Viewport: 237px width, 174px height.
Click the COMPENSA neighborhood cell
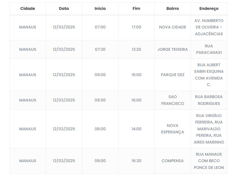pos(172,161)
